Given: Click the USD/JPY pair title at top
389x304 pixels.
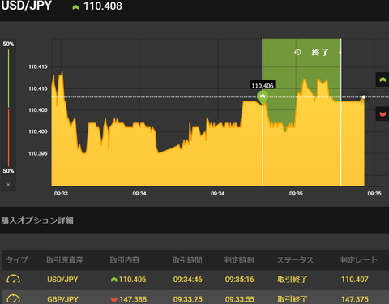Looking at the screenshot, I should pyautogui.click(x=26, y=6).
